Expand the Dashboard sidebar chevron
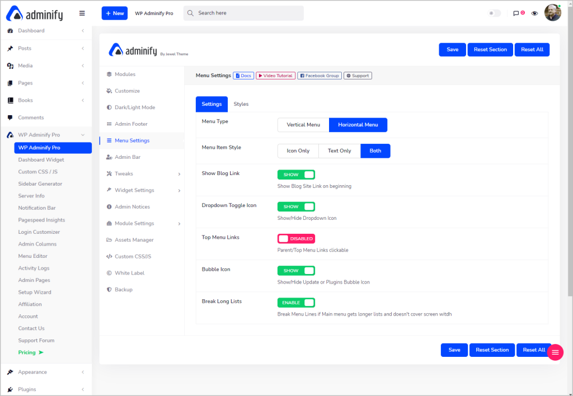Image resolution: width=573 pixels, height=396 pixels. coord(83,31)
